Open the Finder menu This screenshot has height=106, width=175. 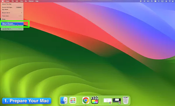coord(8,1)
